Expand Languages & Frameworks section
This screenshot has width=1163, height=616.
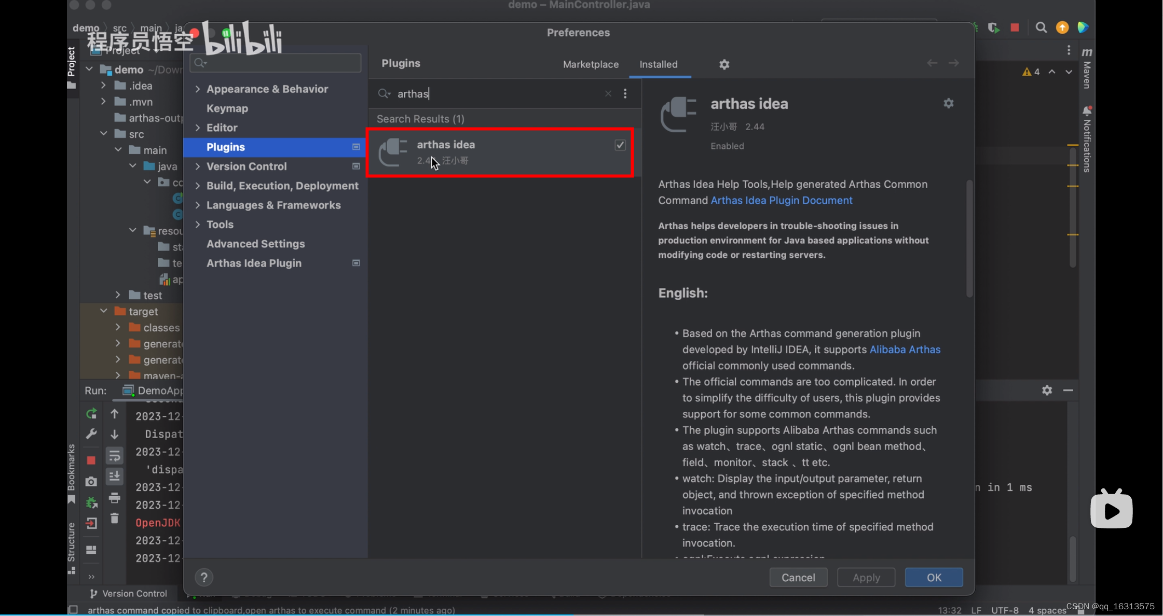(x=197, y=205)
